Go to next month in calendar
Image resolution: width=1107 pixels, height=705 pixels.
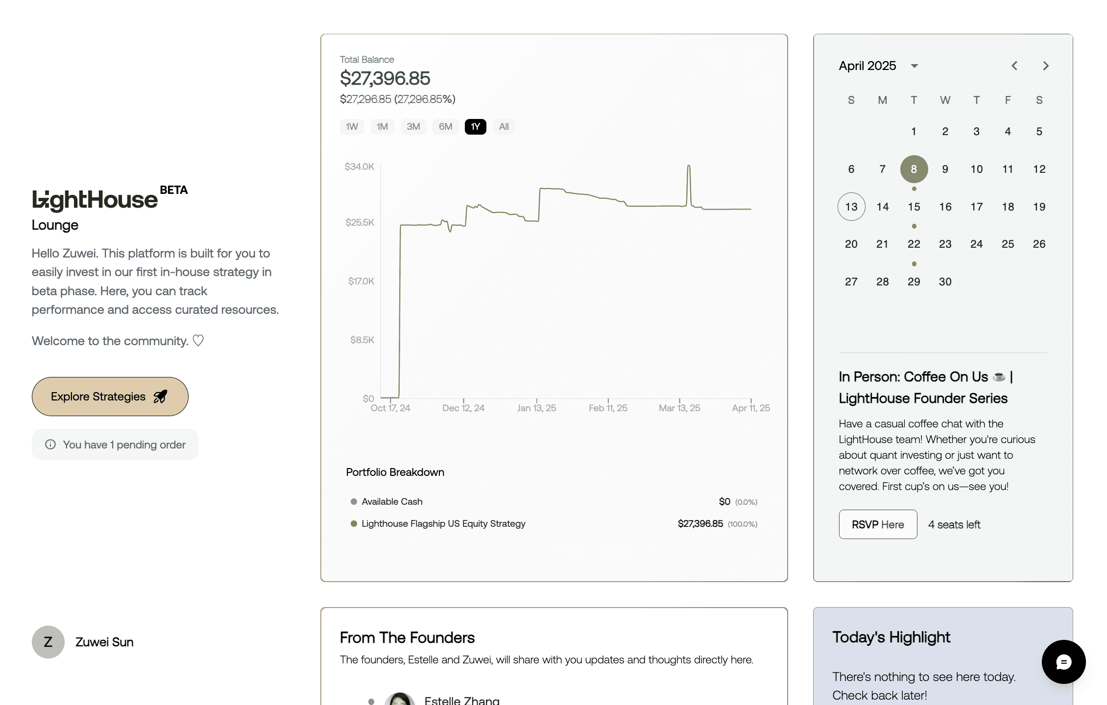1046,66
